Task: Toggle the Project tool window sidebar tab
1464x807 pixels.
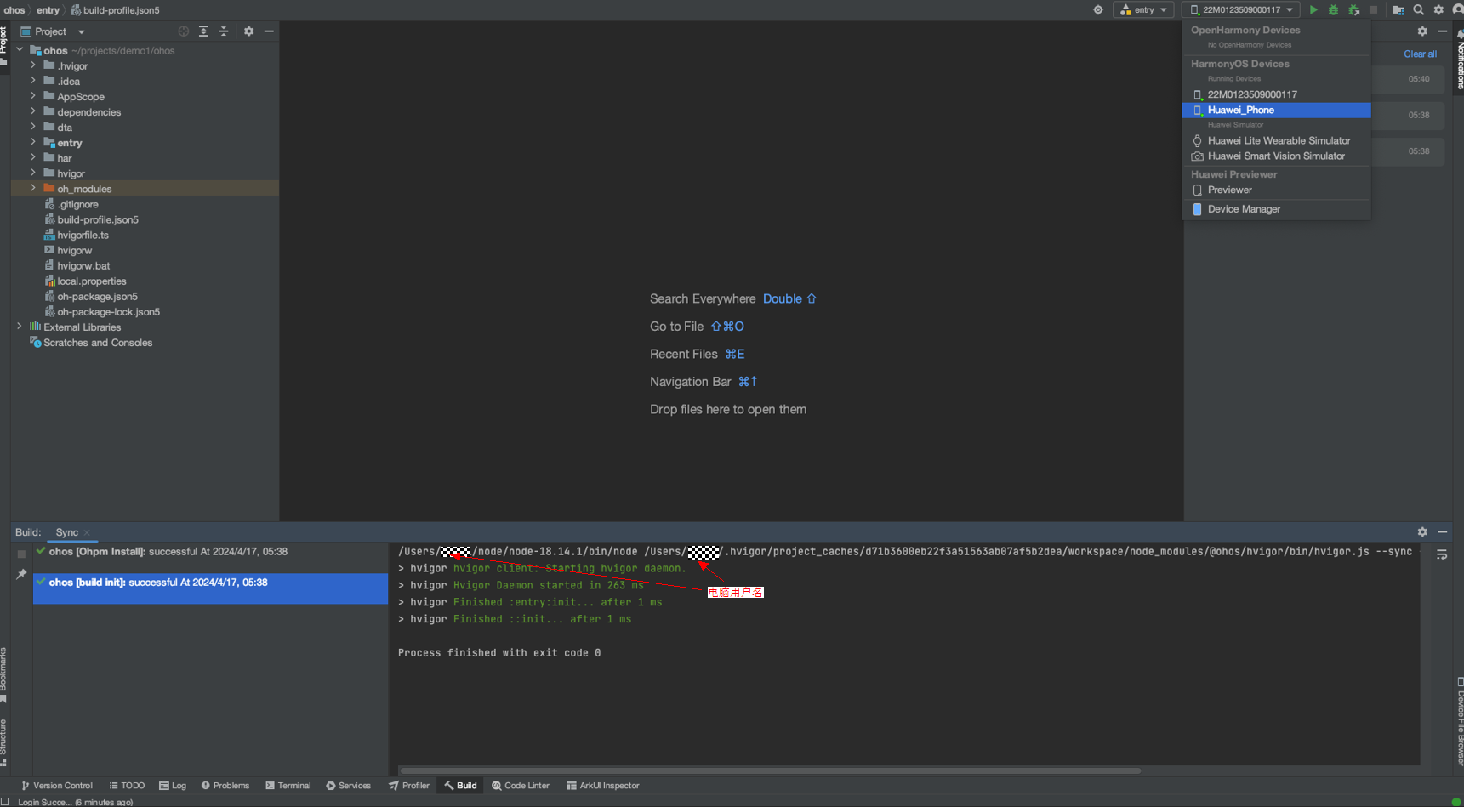Action: [x=4, y=43]
